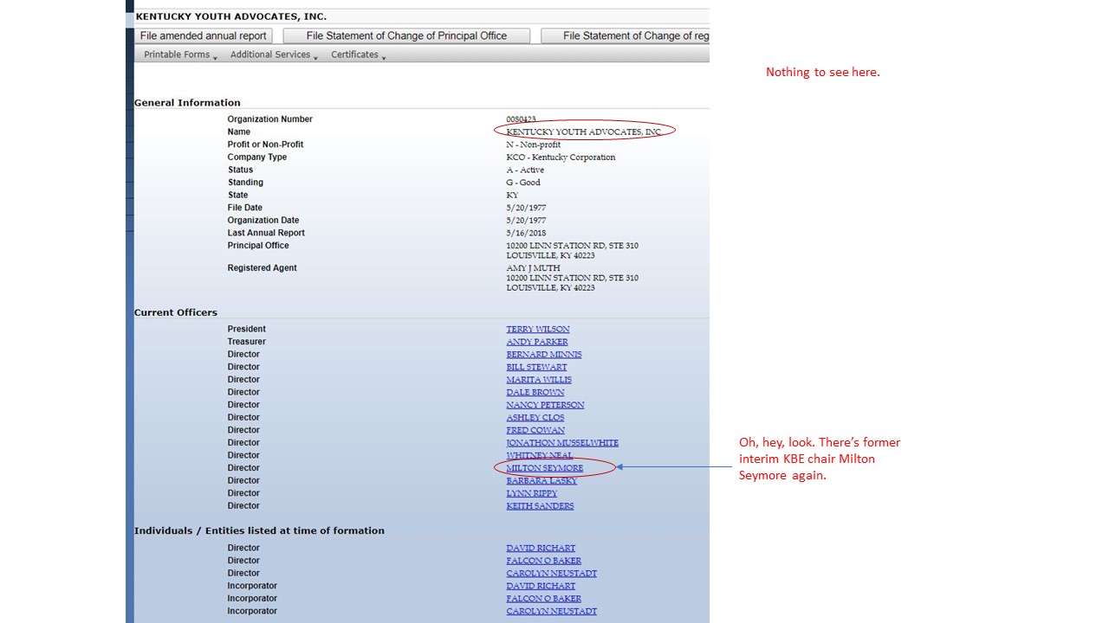
Task: Follow the KEITH SANDERS link
Action: click(540, 506)
